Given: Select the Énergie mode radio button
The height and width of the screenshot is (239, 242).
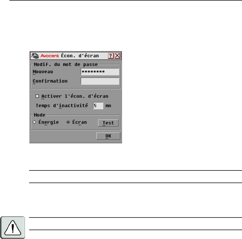Looking at the screenshot, I should (34, 122).
